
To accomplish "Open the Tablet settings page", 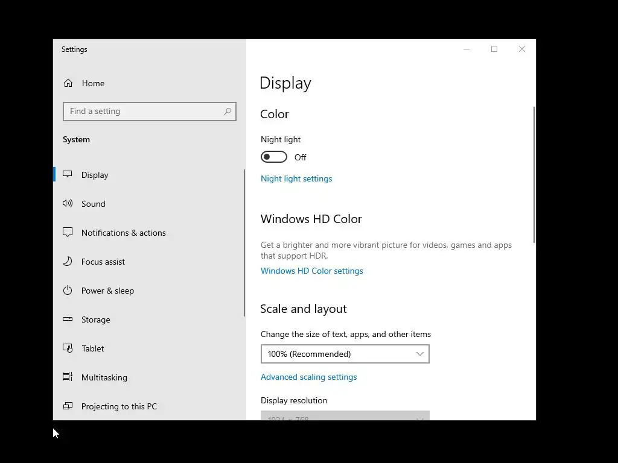I will point(149,348).
